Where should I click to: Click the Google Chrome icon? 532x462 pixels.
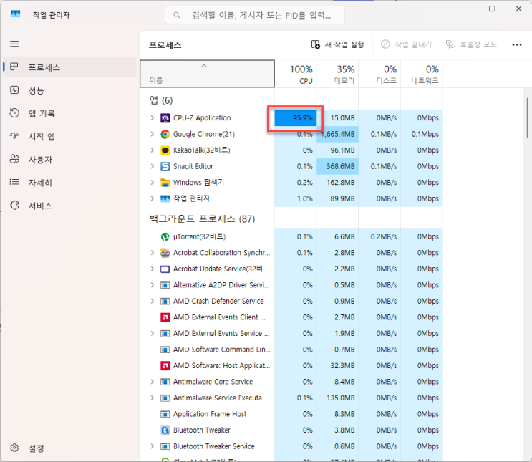165,134
